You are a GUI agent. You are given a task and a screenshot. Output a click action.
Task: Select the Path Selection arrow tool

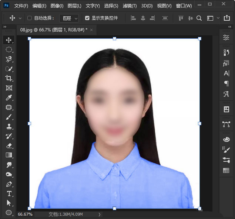[9, 203]
